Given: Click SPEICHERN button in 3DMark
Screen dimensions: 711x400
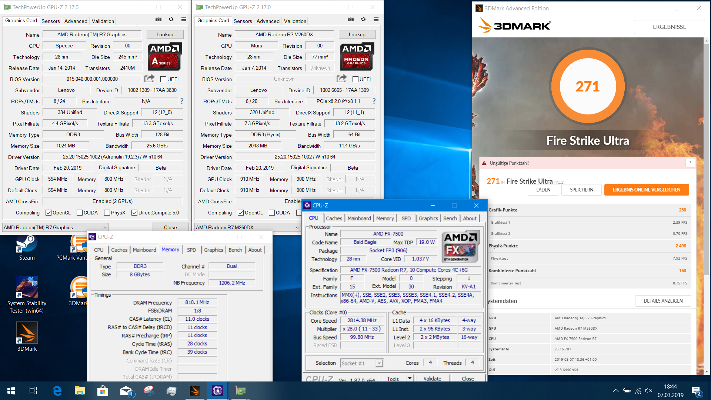Looking at the screenshot, I should [581, 190].
